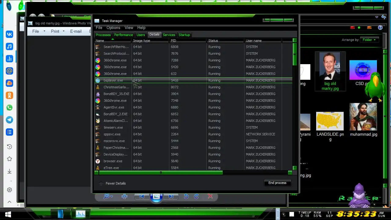Rotate photo counterclockwise
Screen dimensions: 391x220
pyautogui.click(x=186, y=196)
